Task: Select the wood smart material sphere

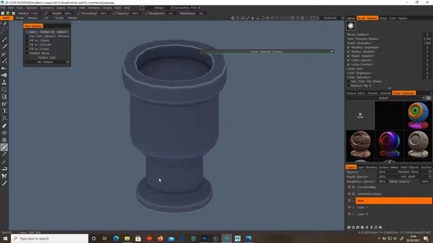Action: coord(361,144)
